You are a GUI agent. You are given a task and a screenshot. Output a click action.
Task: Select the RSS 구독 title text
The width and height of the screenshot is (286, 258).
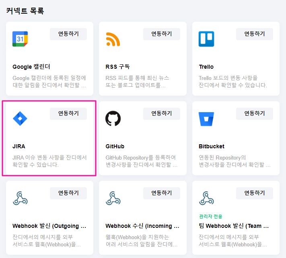coord(117,67)
